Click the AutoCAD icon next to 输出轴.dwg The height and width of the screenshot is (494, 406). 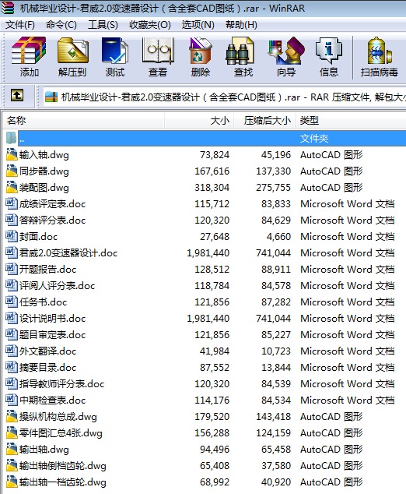click(12, 449)
